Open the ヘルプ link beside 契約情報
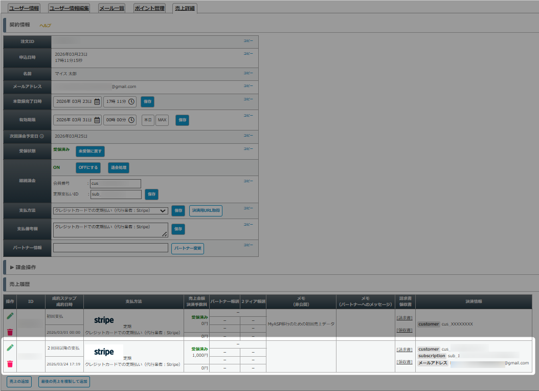539x391 pixels. coord(45,26)
